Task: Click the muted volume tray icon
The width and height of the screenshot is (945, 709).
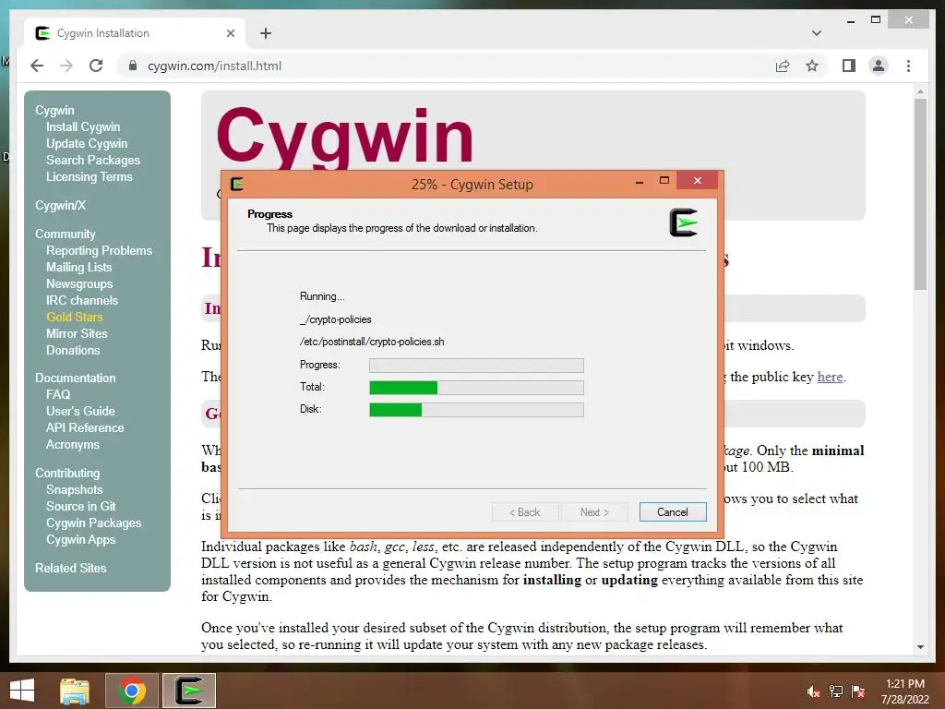Action: 813,691
